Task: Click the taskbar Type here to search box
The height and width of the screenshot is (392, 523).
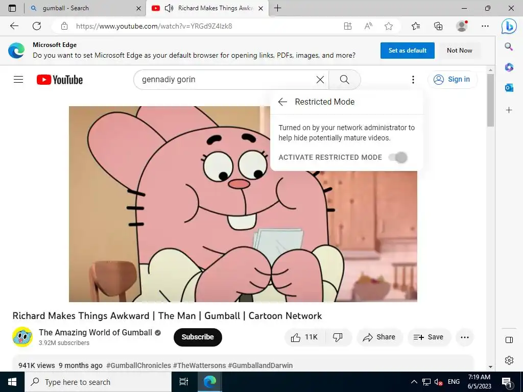Action: 98,382
